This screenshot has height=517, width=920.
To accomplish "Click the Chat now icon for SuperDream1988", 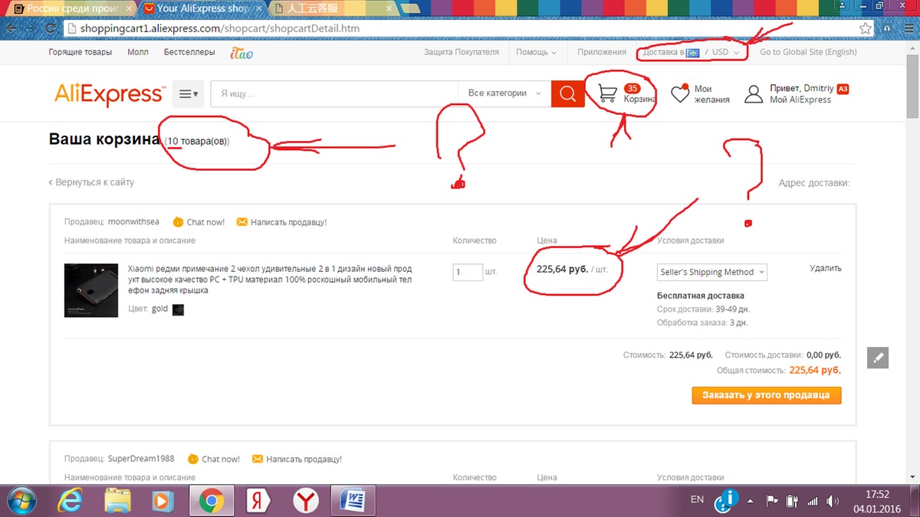I will [x=192, y=459].
